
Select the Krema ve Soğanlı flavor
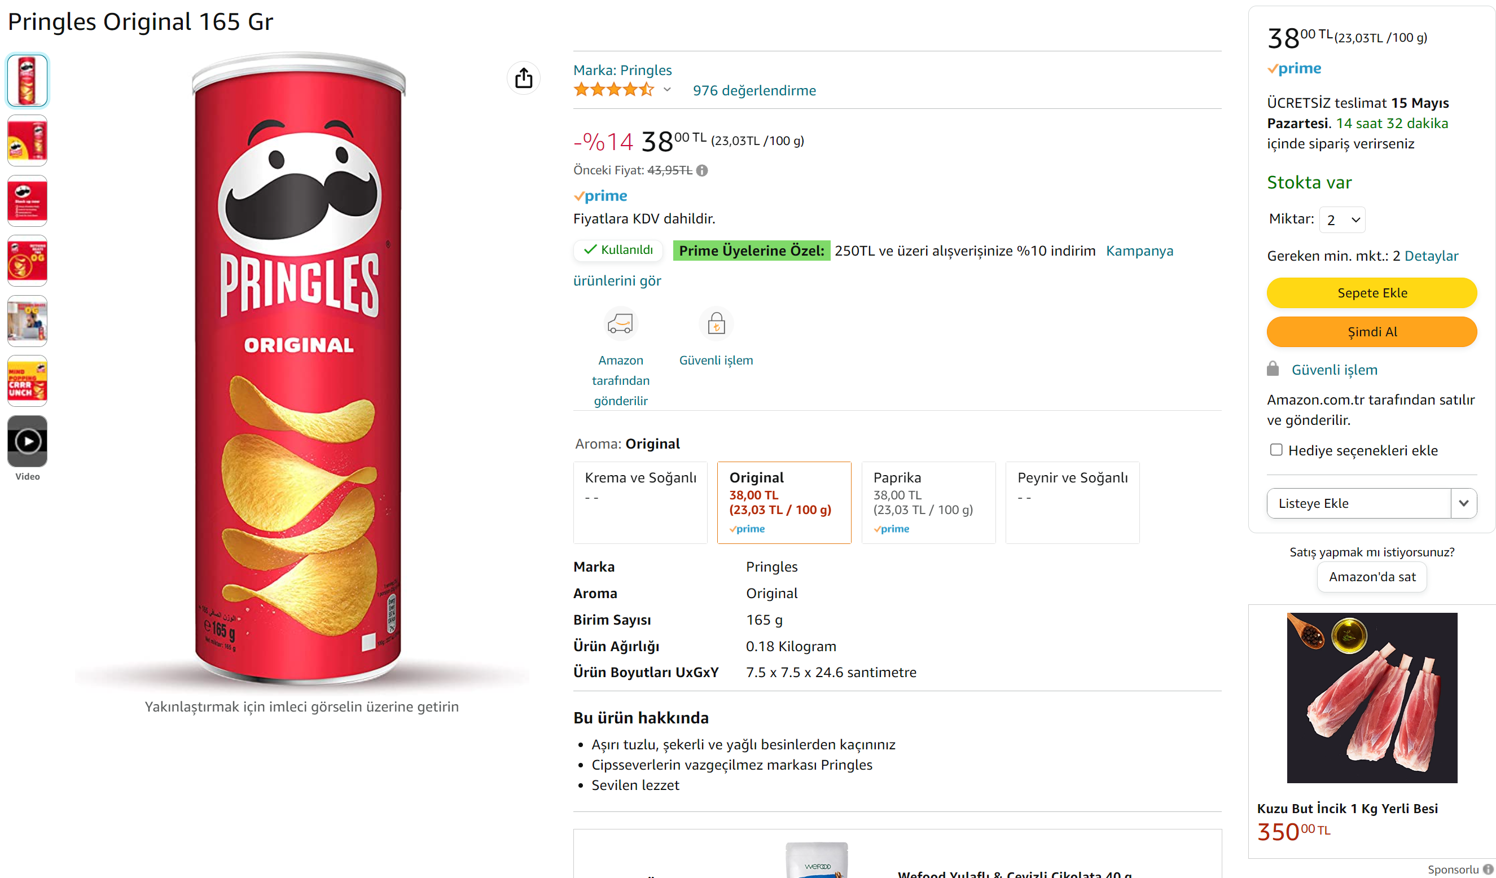point(640,502)
